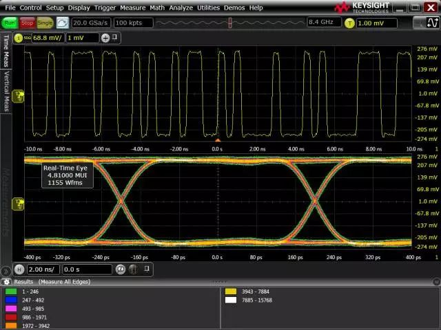Open the Results panel gear settings

pos(6,281)
